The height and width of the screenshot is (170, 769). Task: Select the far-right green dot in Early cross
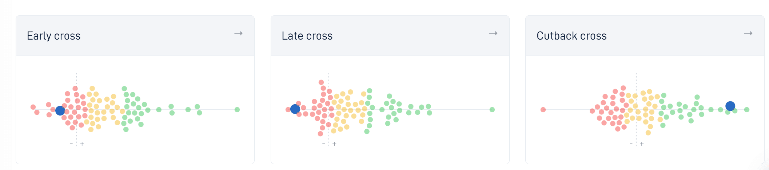click(237, 110)
